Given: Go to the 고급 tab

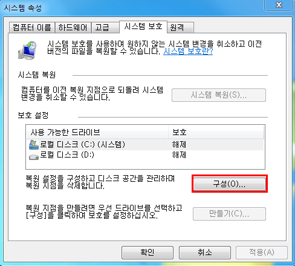Looking at the screenshot, I should (105, 27).
